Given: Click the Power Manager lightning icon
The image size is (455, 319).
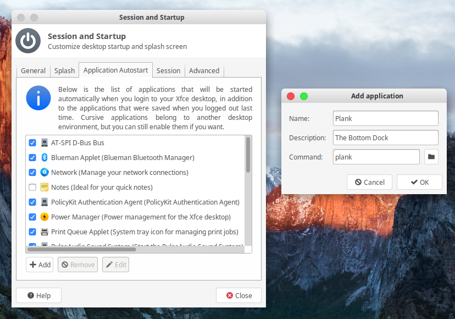Looking at the screenshot, I should click(x=44, y=217).
